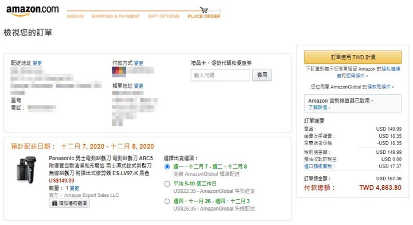Change the 配送地址 shipping address
The height and width of the screenshot is (225, 413).
click(x=37, y=63)
